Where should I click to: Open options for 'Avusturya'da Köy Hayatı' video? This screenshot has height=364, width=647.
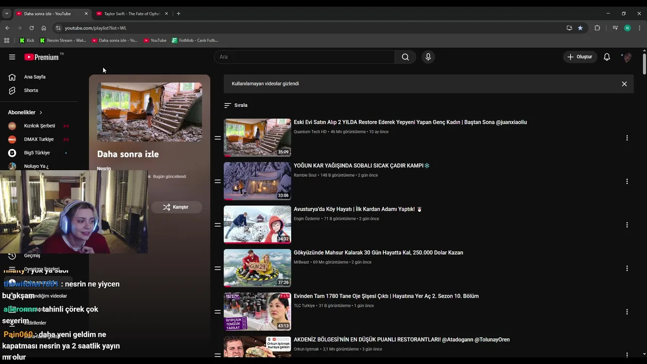point(627,225)
